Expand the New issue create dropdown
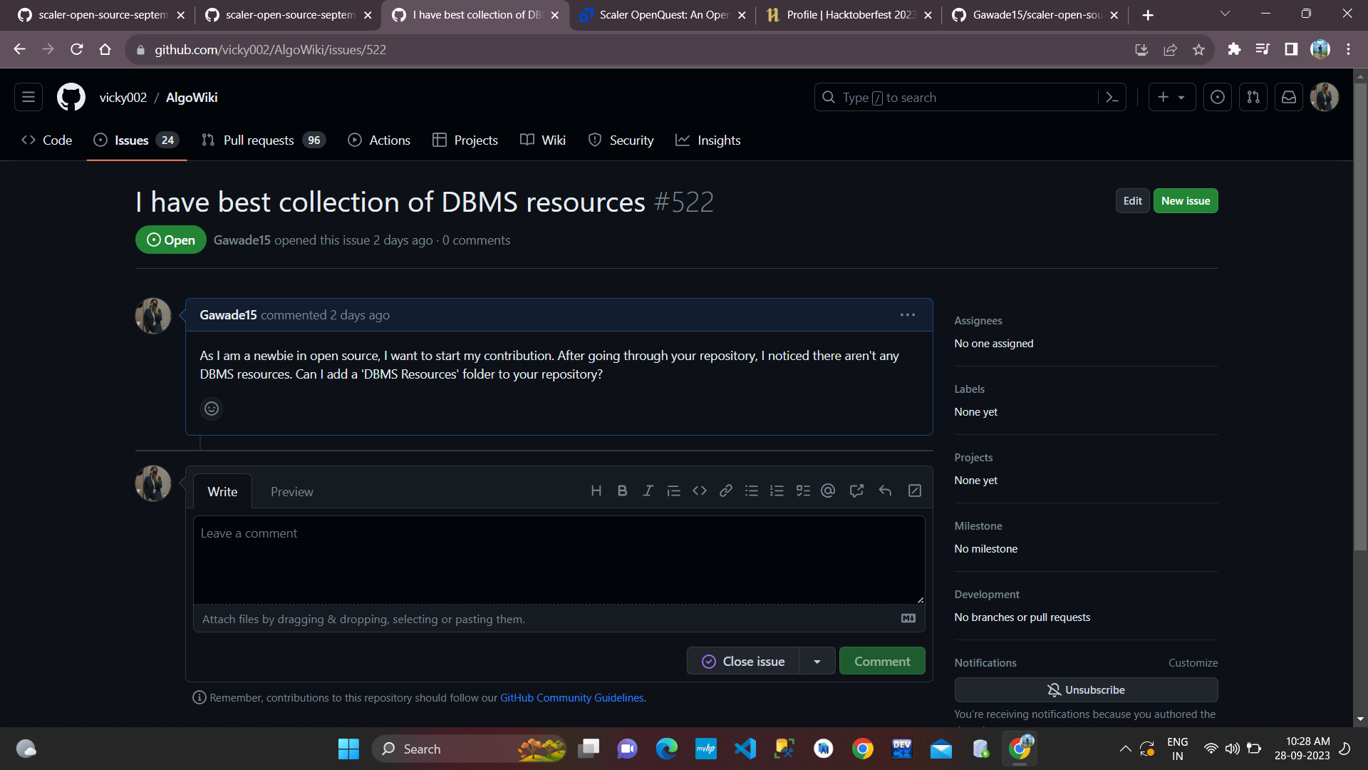The height and width of the screenshot is (770, 1368). 1181,97
